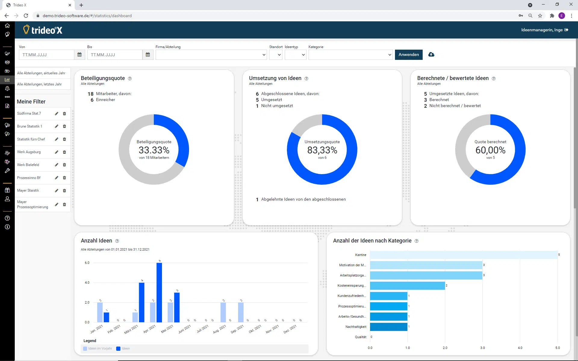The image size is (578, 361).
Task: Open the Bis date calendar picker
Action: point(148,55)
